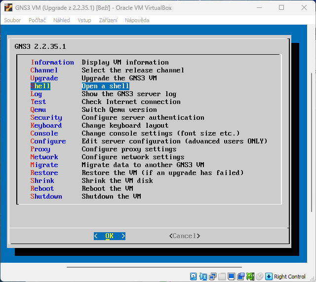316x282 pixels.
Task: Select the highlighted Shell entry
Action: [40, 86]
